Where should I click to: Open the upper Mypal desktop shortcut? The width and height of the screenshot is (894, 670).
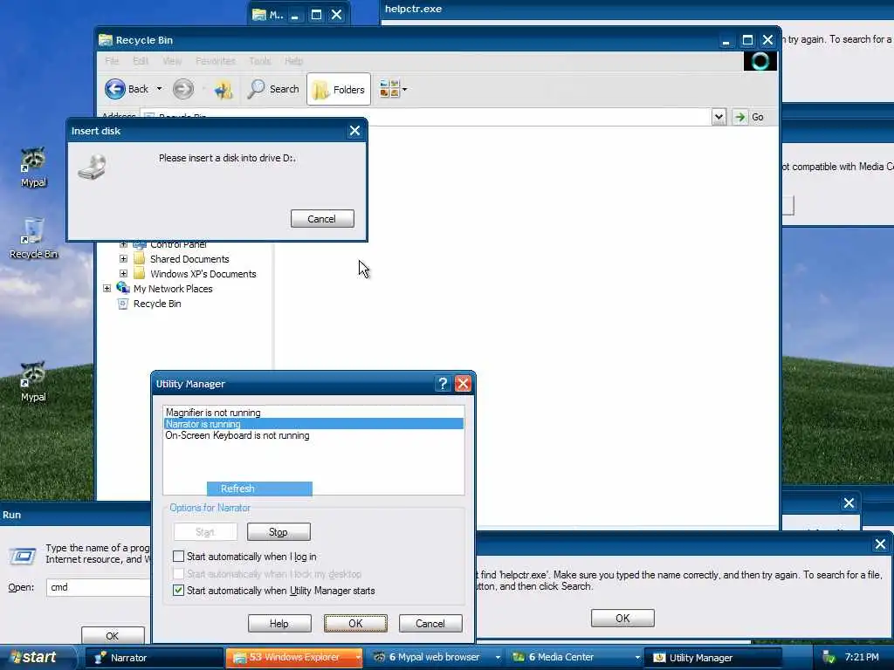point(34,167)
